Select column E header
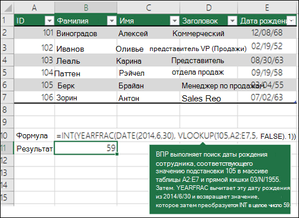The width and height of the screenshot is (299, 218). pos(267,7)
